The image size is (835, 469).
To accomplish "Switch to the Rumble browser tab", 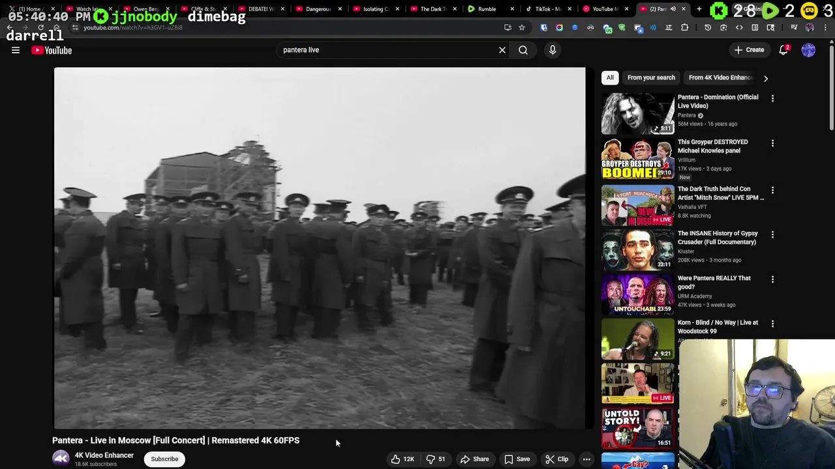I will pos(488,9).
